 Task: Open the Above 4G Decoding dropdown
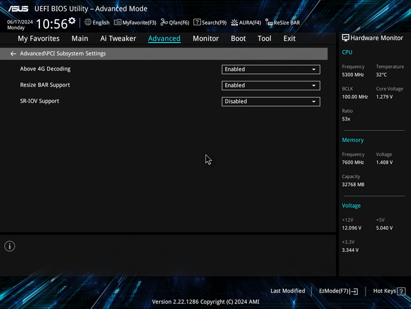click(271, 69)
